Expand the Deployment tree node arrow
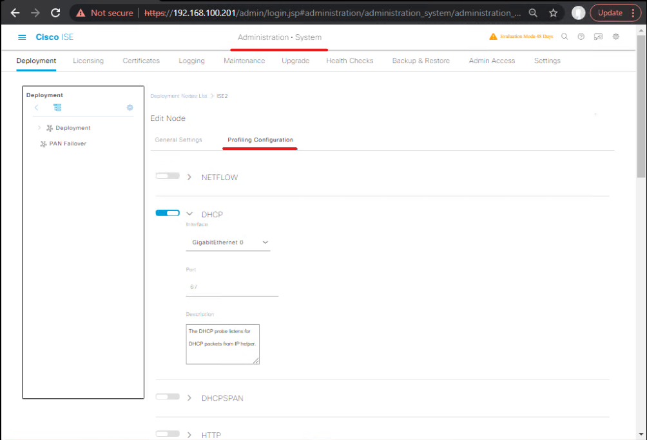Screen dimensions: 647x440 pos(39,128)
